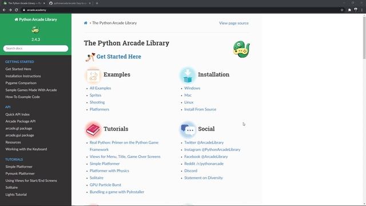This screenshot has height=206, width=366.
Task: Open sidebar Using Views for Start/End Screens
Action: (31, 181)
